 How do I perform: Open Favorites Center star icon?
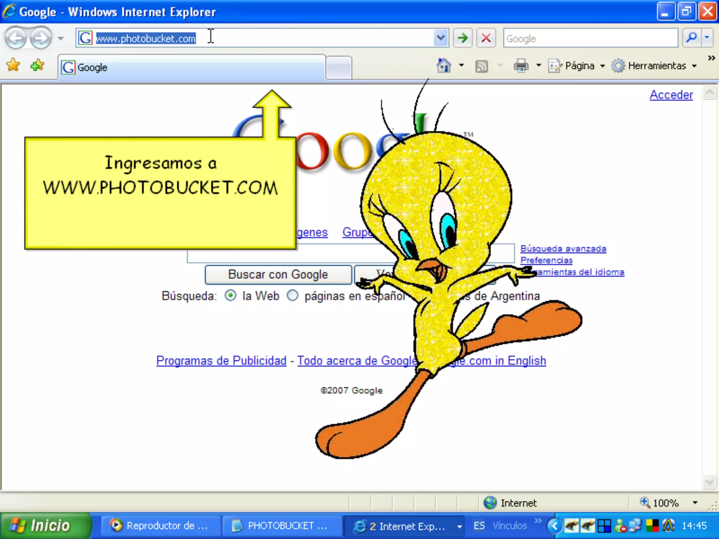13,65
